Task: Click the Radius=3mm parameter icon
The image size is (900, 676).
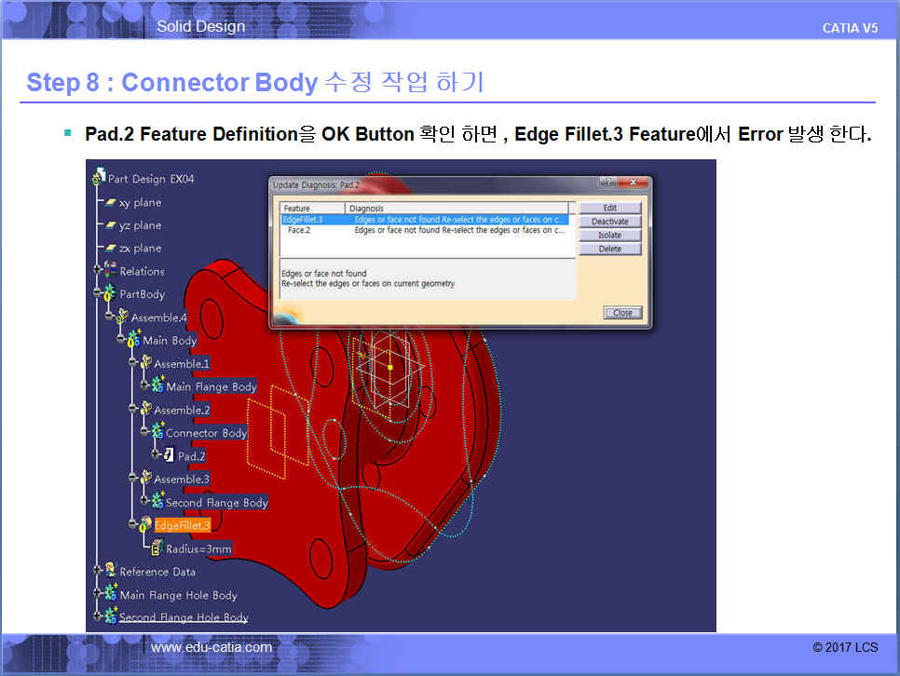Action: coord(157,548)
